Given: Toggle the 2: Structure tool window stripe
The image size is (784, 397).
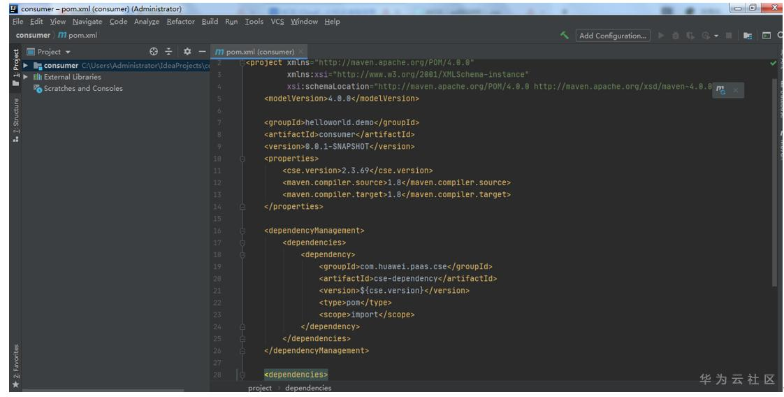Looking at the screenshot, I should pos(15,120).
